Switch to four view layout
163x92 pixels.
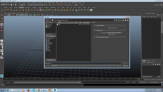point(2,44)
